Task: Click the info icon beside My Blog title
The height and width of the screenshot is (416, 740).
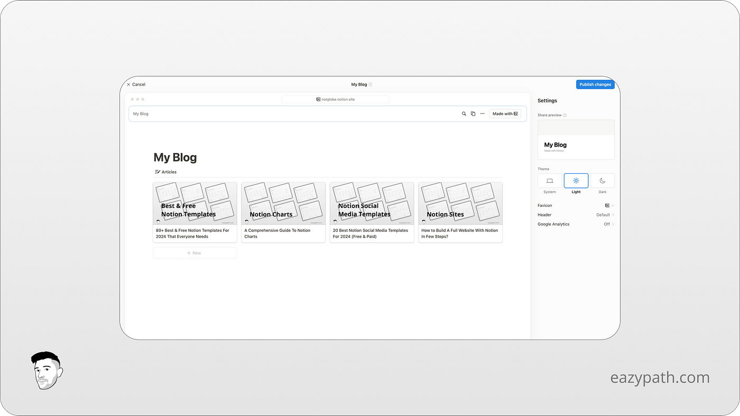Action: click(x=371, y=84)
